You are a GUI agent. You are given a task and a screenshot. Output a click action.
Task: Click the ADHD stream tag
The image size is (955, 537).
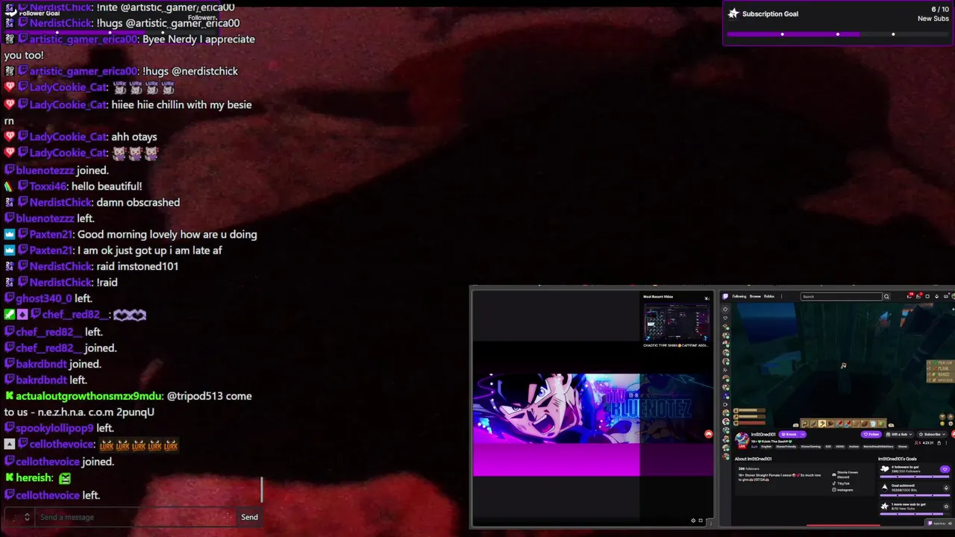[840, 447]
